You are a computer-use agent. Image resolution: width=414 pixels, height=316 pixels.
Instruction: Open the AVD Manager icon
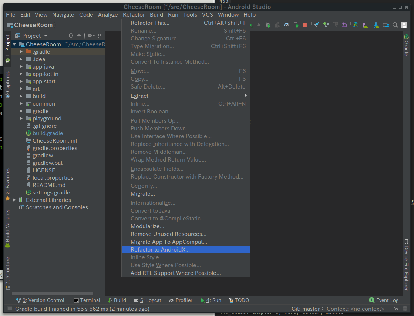(x=365, y=25)
